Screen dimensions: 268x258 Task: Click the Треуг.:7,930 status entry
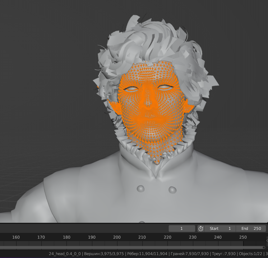point(223,254)
